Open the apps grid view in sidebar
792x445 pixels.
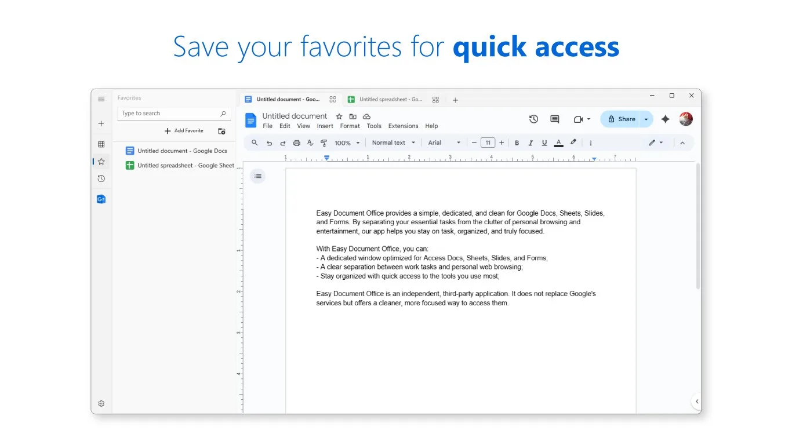coord(101,144)
